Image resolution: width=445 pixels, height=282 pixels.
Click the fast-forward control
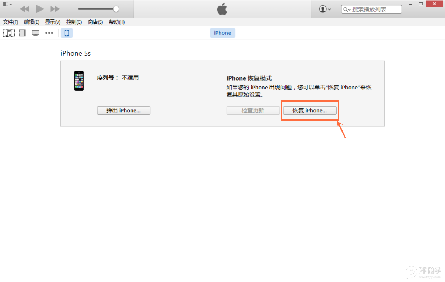pyautogui.click(x=55, y=9)
